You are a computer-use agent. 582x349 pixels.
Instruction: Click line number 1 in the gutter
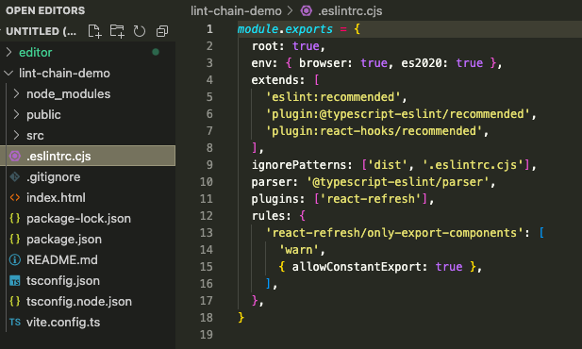[209, 29]
